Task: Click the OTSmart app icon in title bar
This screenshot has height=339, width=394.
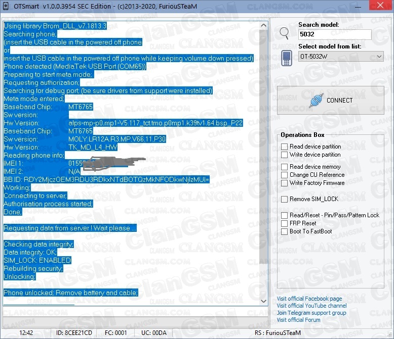Action: click(6, 6)
